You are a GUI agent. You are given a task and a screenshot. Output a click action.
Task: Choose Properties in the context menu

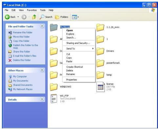coord(79,80)
